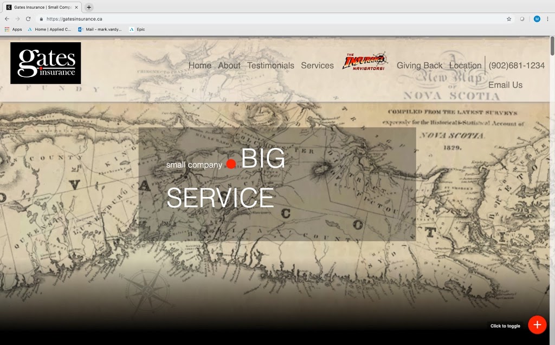
Task: Click the "SERVICE" hero heading
Action: click(x=220, y=198)
